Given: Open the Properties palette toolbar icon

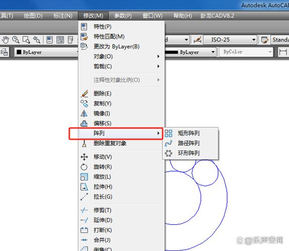Looking at the screenshot, I should pyautogui.click(x=50, y=40).
